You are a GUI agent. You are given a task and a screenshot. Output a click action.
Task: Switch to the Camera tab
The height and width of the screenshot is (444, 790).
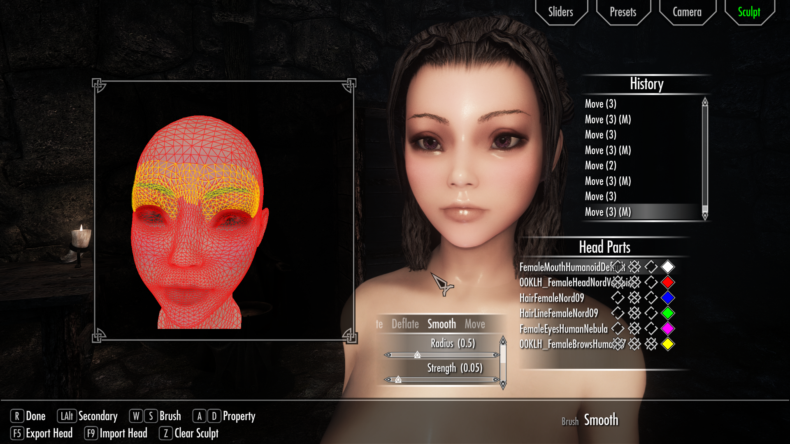(x=687, y=12)
